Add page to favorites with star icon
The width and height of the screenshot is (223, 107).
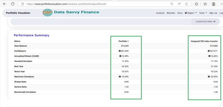[186, 4]
